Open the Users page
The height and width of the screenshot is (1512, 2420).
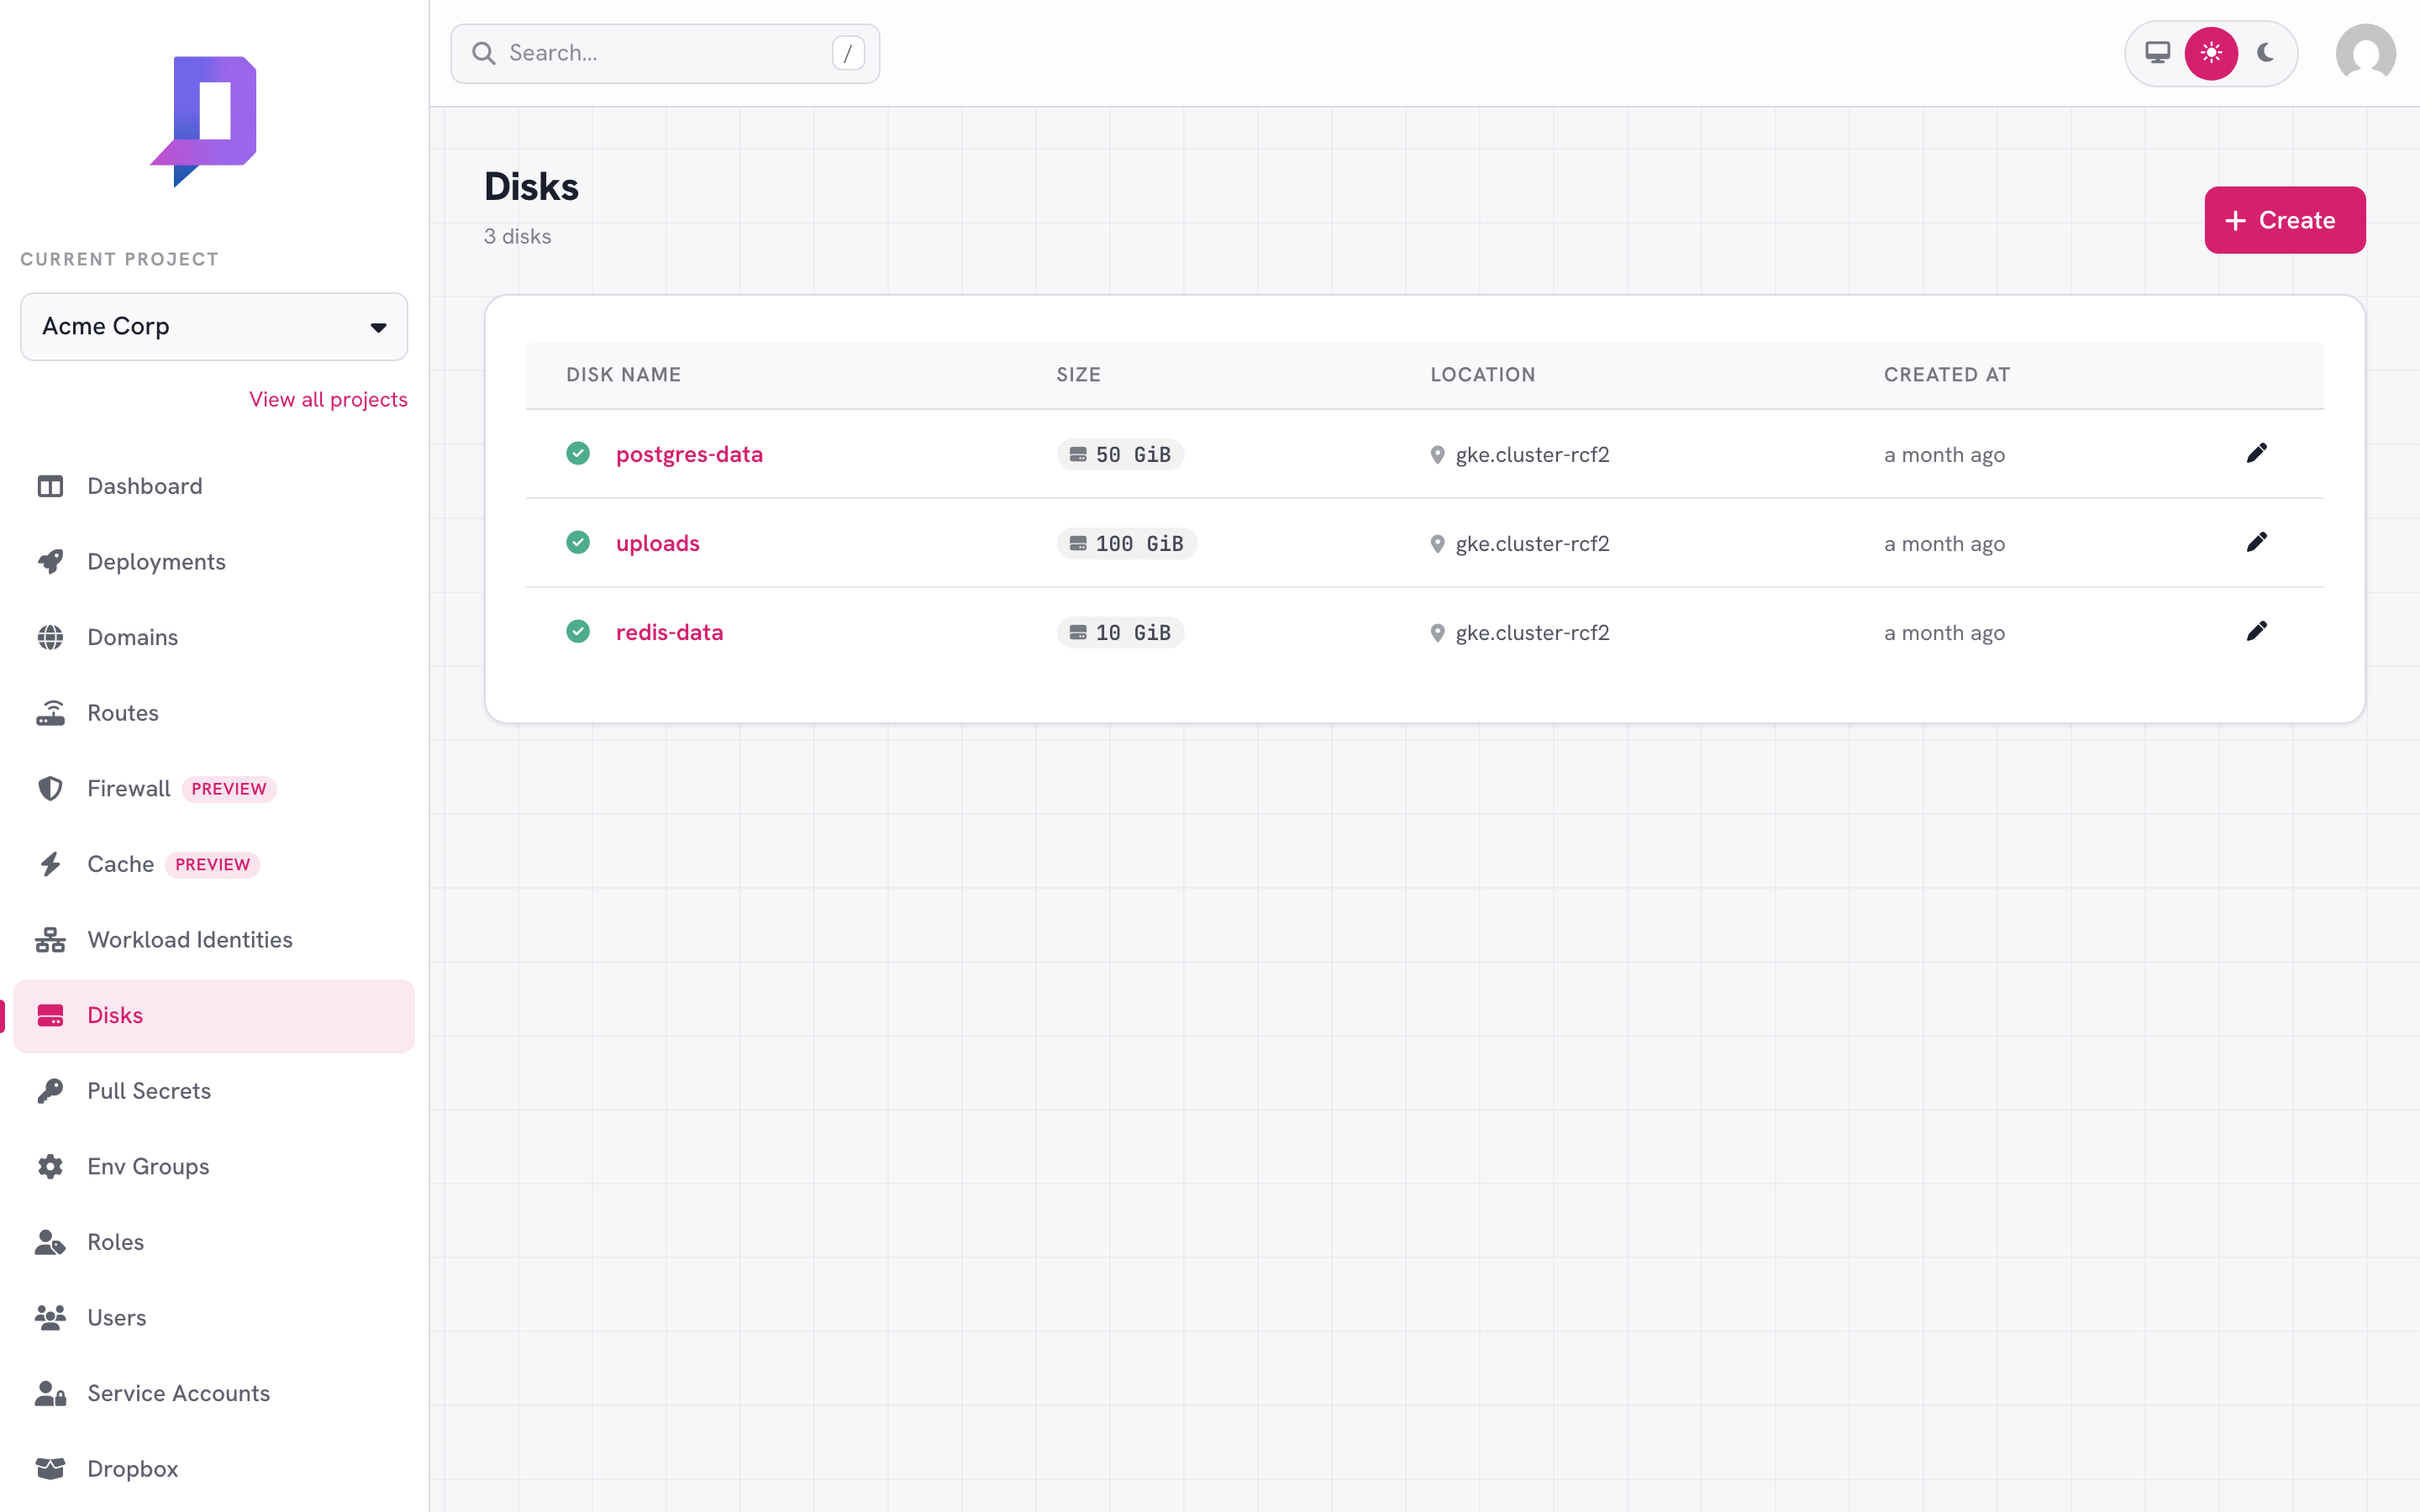tap(214, 1318)
